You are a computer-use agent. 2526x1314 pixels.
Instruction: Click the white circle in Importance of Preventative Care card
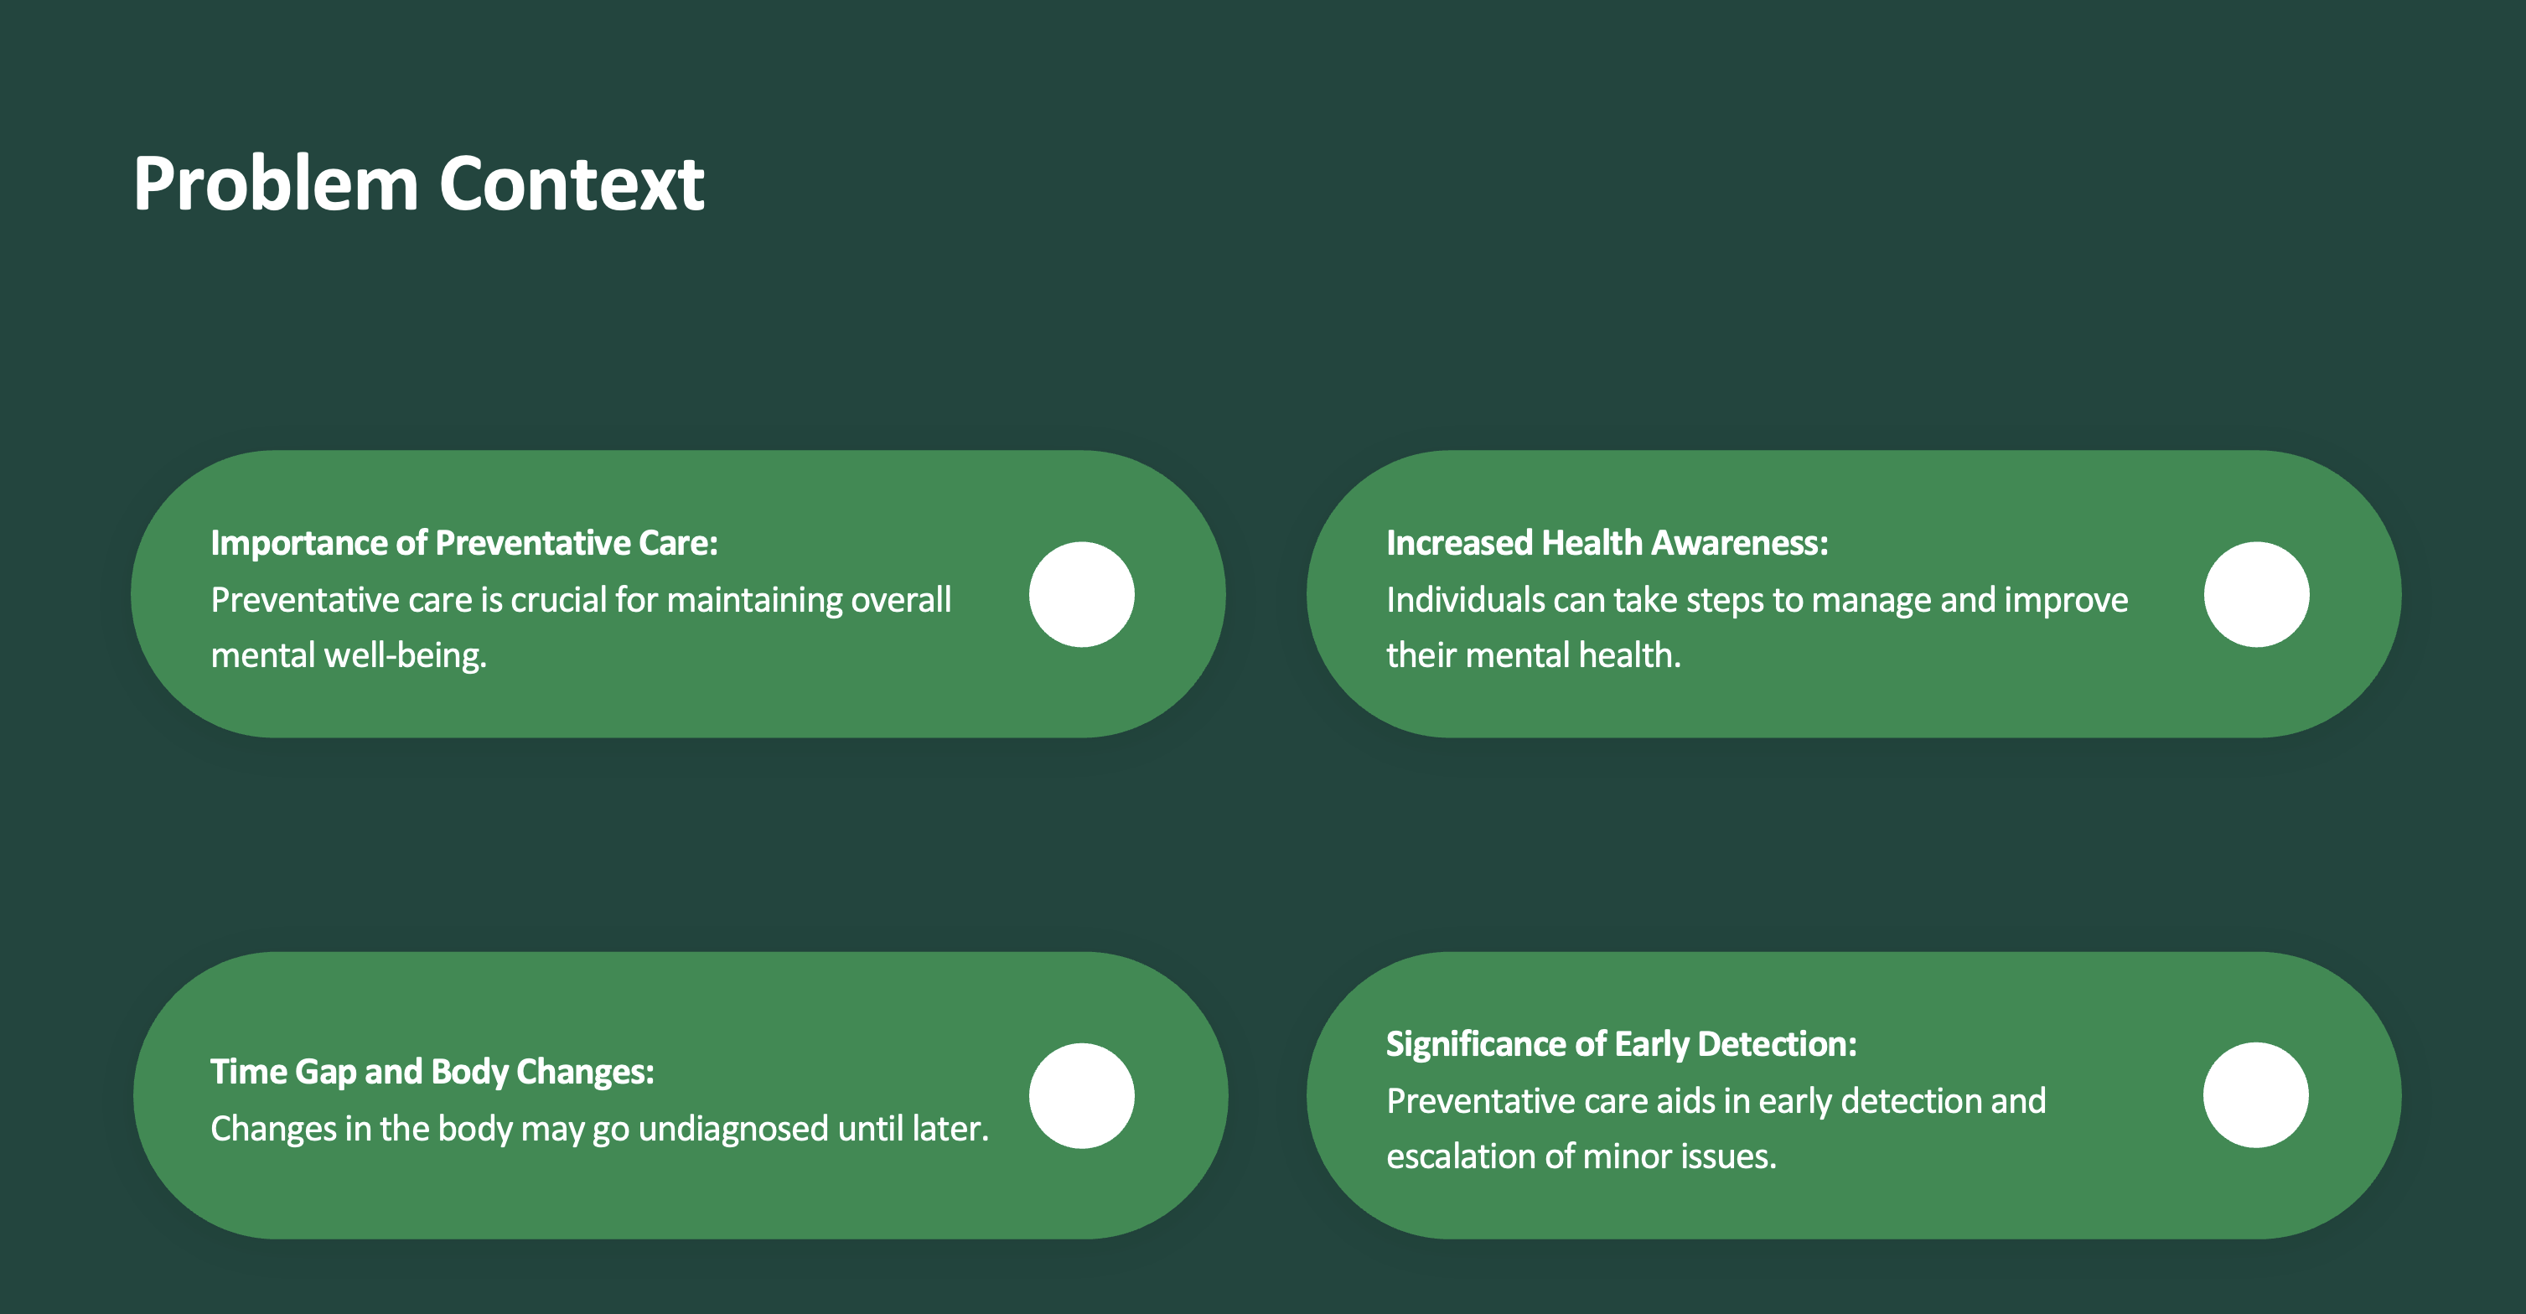click(x=1082, y=594)
